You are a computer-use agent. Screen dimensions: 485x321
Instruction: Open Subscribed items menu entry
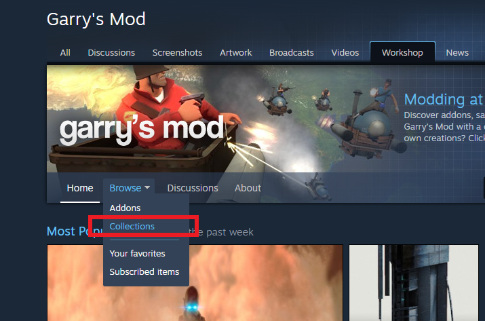point(144,271)
